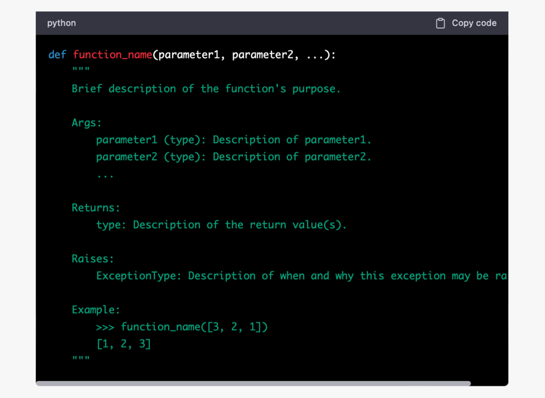Click the python language label in header
Image resolution: width=545 pixels, height=398 pixels.
click(61, 23)
